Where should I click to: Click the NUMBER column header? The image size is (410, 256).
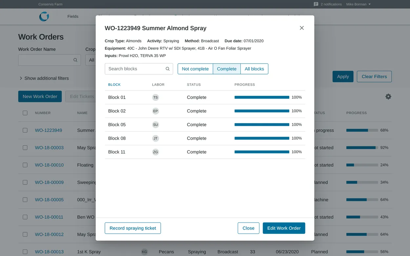point(43,113)
